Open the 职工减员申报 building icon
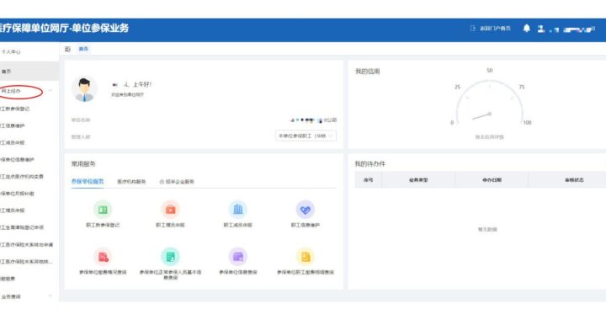Screen dimensions: 606x320 tap(238, 210)
